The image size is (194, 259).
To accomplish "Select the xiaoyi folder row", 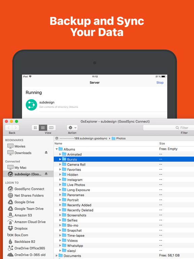I will [124, 251].
